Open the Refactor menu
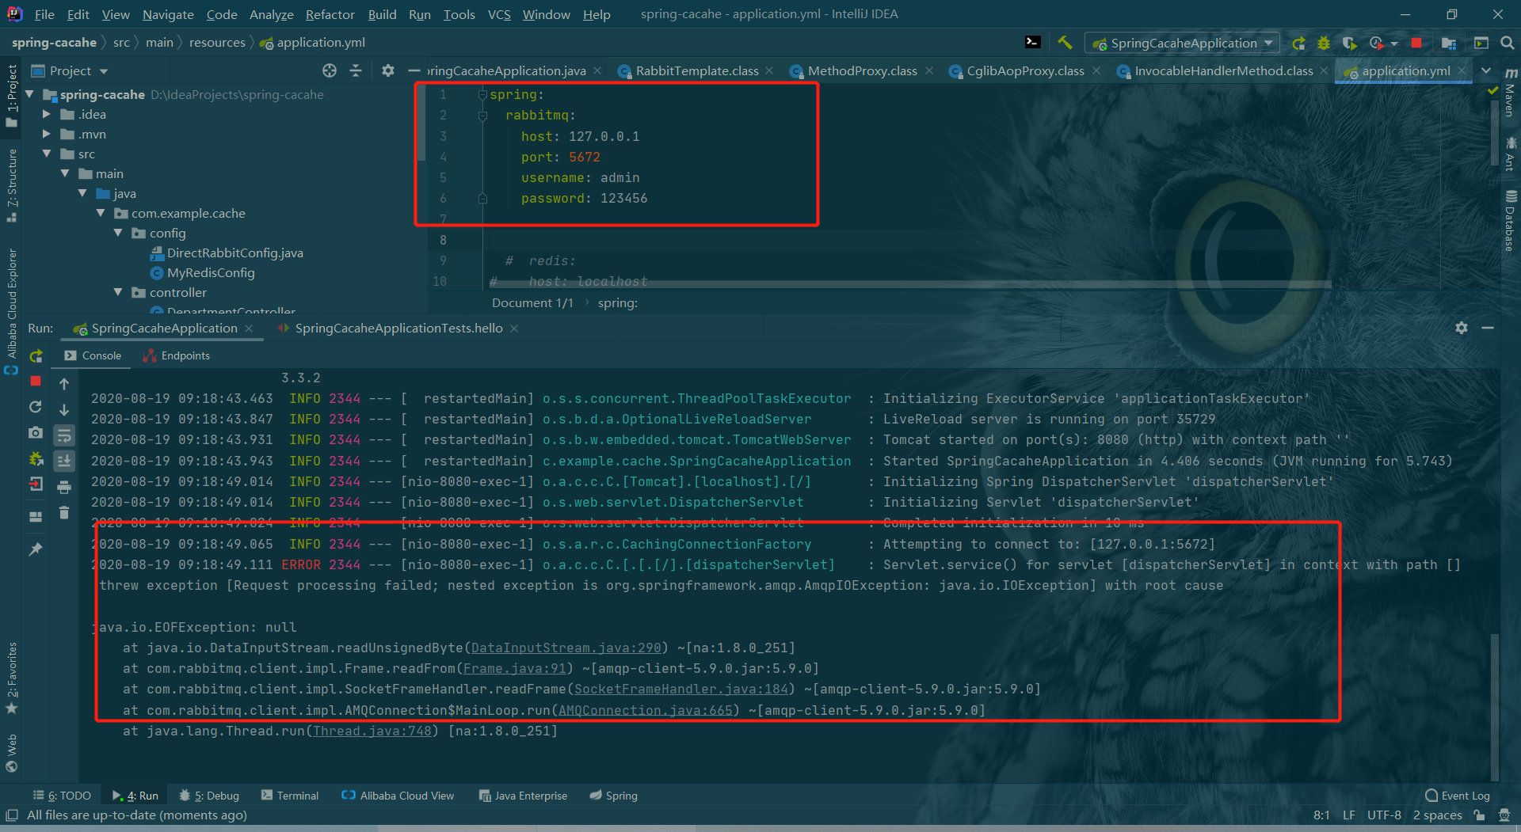Viewport: 1521px width, 832px height. [x=330, y=14]
